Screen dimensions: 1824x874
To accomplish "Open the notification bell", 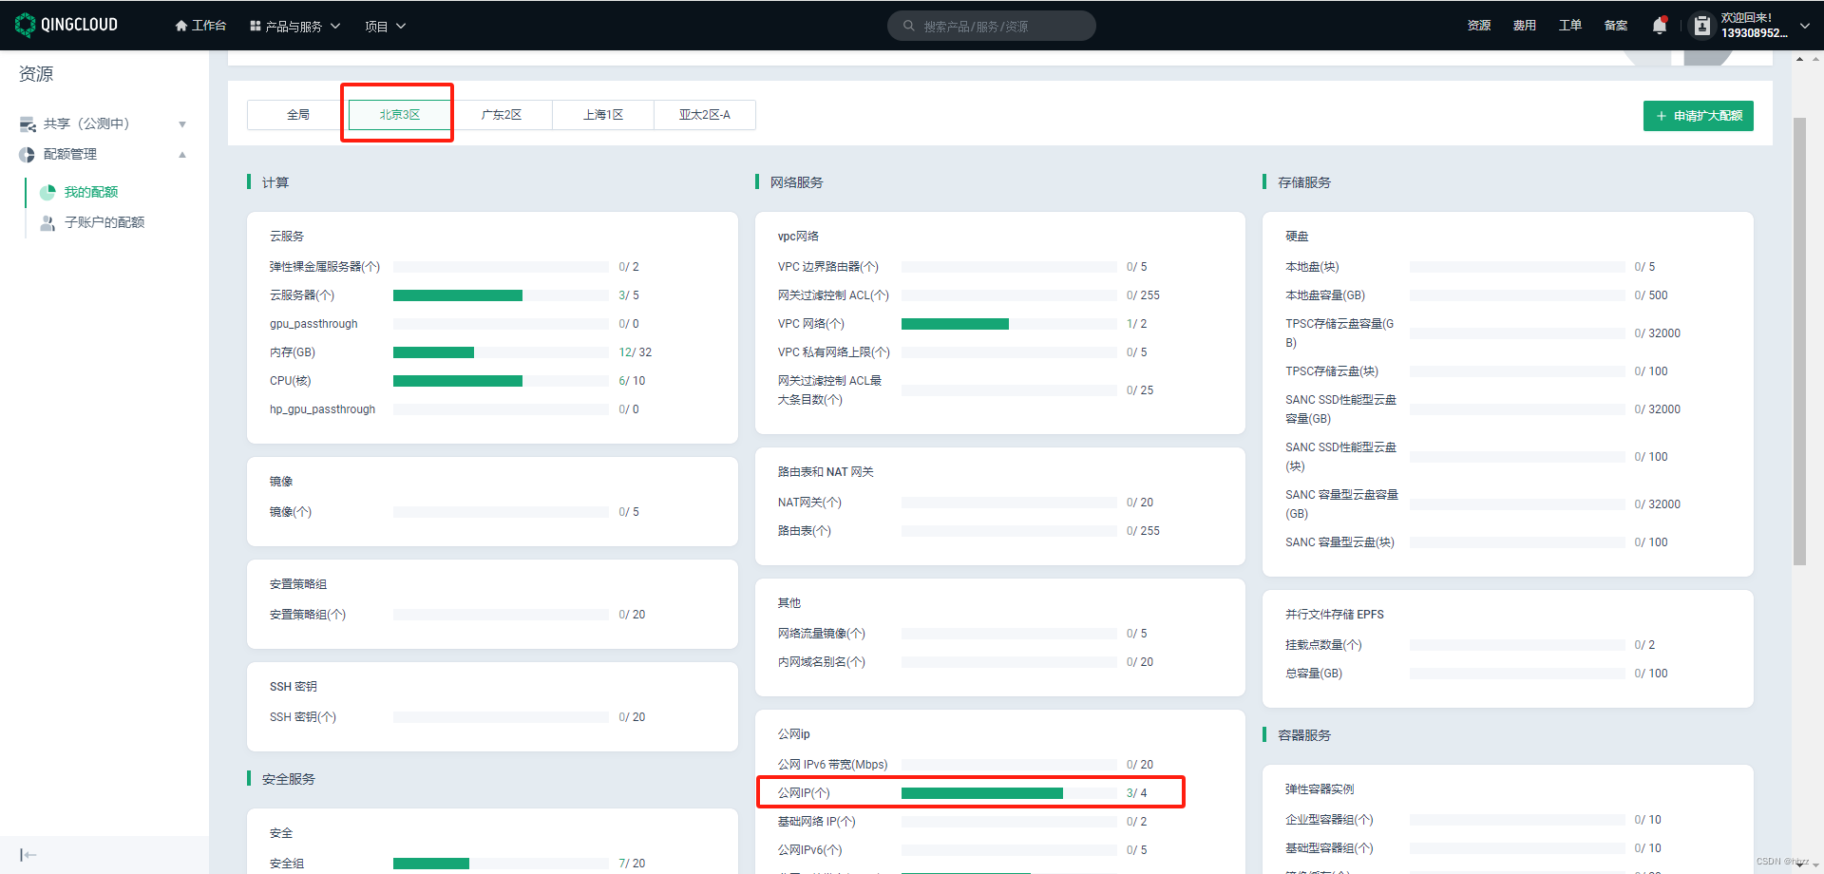I will [1659, 26].
